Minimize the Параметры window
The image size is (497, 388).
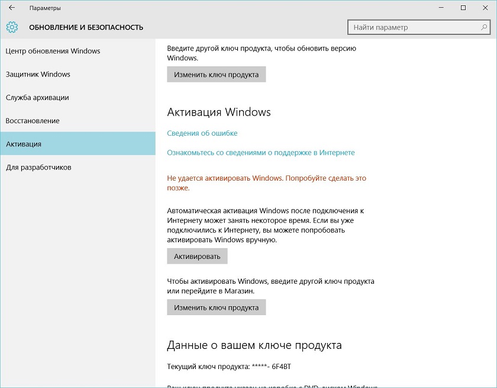point(441,8)
